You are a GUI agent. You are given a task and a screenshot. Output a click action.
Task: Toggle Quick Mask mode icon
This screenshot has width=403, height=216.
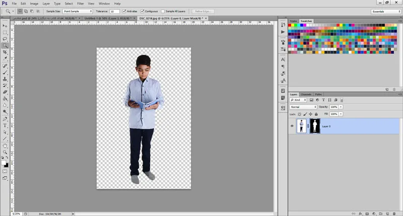(x=5, y=171)
